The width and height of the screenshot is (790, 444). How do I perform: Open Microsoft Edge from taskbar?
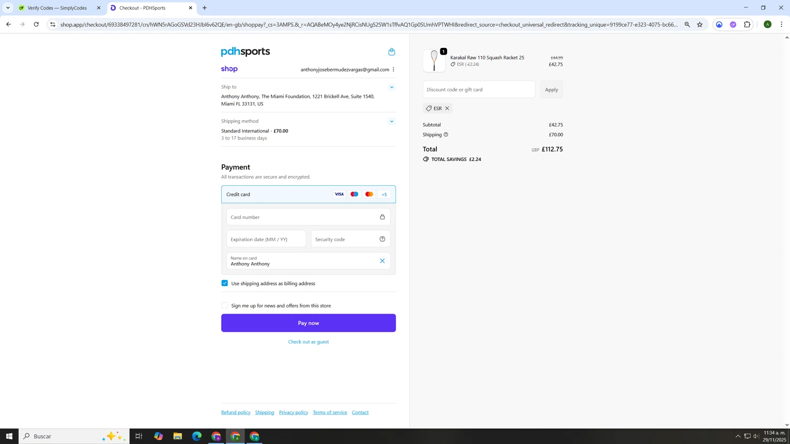click(197, 436)
